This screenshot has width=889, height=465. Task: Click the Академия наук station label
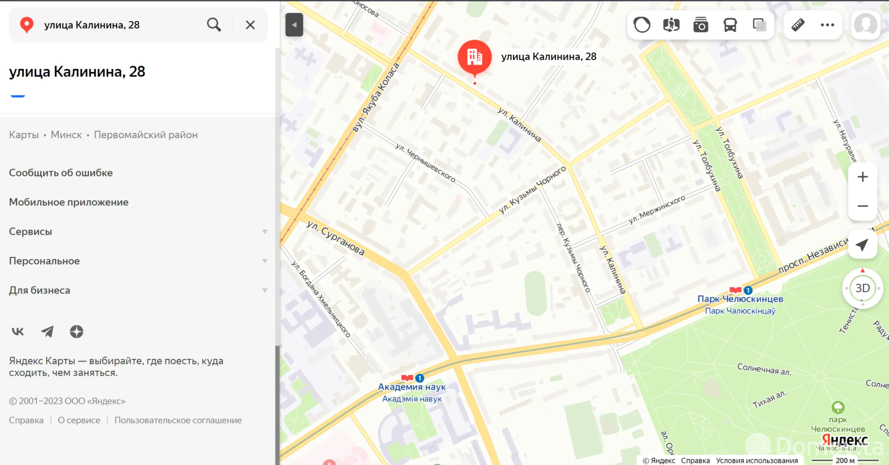point(412,387)
